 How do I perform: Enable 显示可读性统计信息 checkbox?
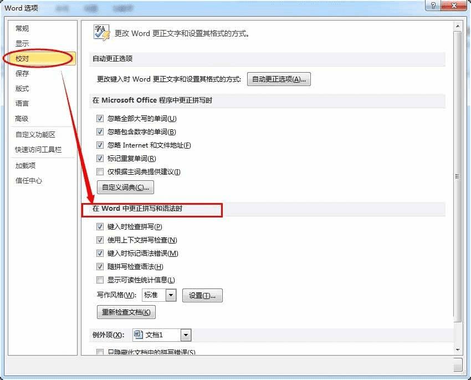(x=100, y=280)
